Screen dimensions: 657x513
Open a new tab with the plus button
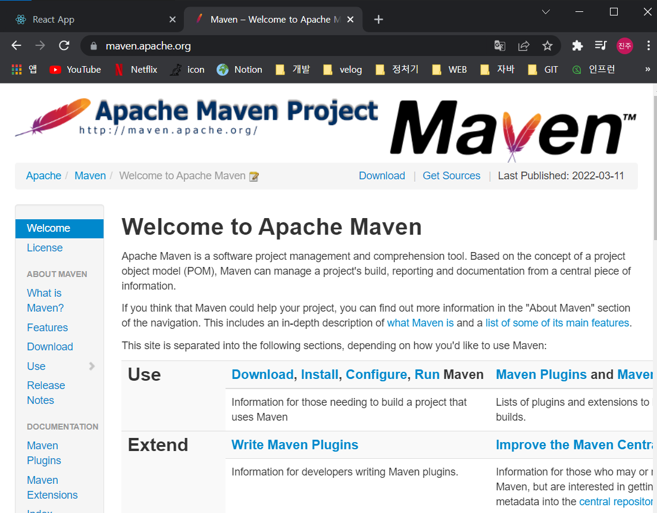pos(378,19)
